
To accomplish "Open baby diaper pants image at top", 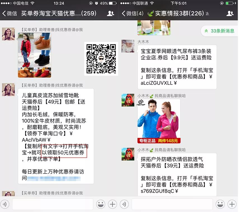I will 154,28.
